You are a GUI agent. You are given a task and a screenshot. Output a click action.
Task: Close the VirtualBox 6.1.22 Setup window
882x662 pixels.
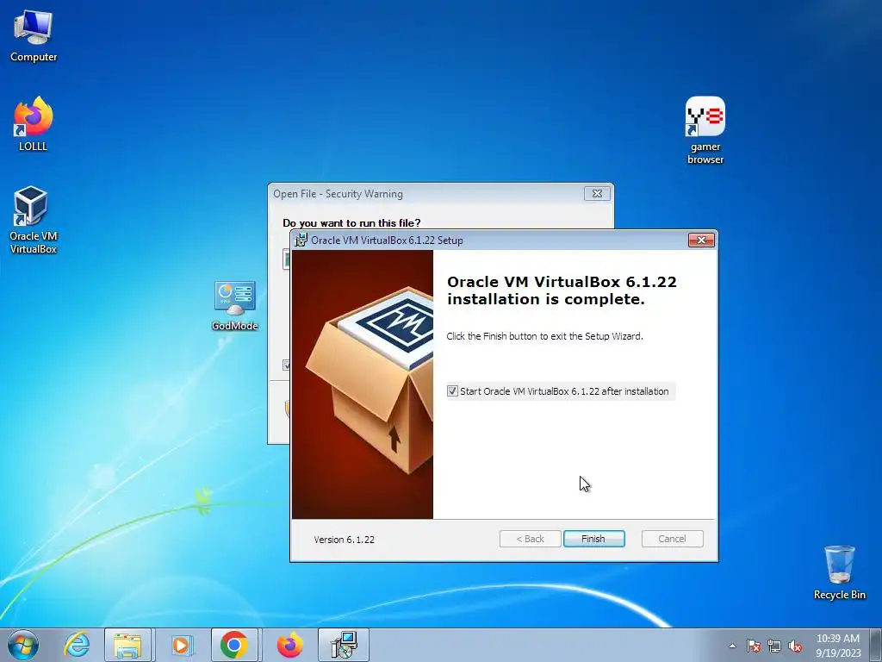[x=701, y=240]
